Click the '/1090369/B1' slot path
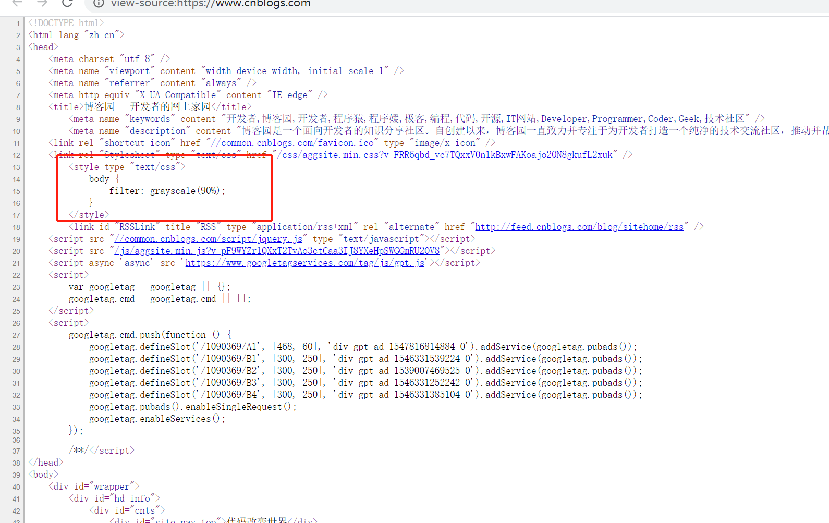829x523 pixels. 229,359
